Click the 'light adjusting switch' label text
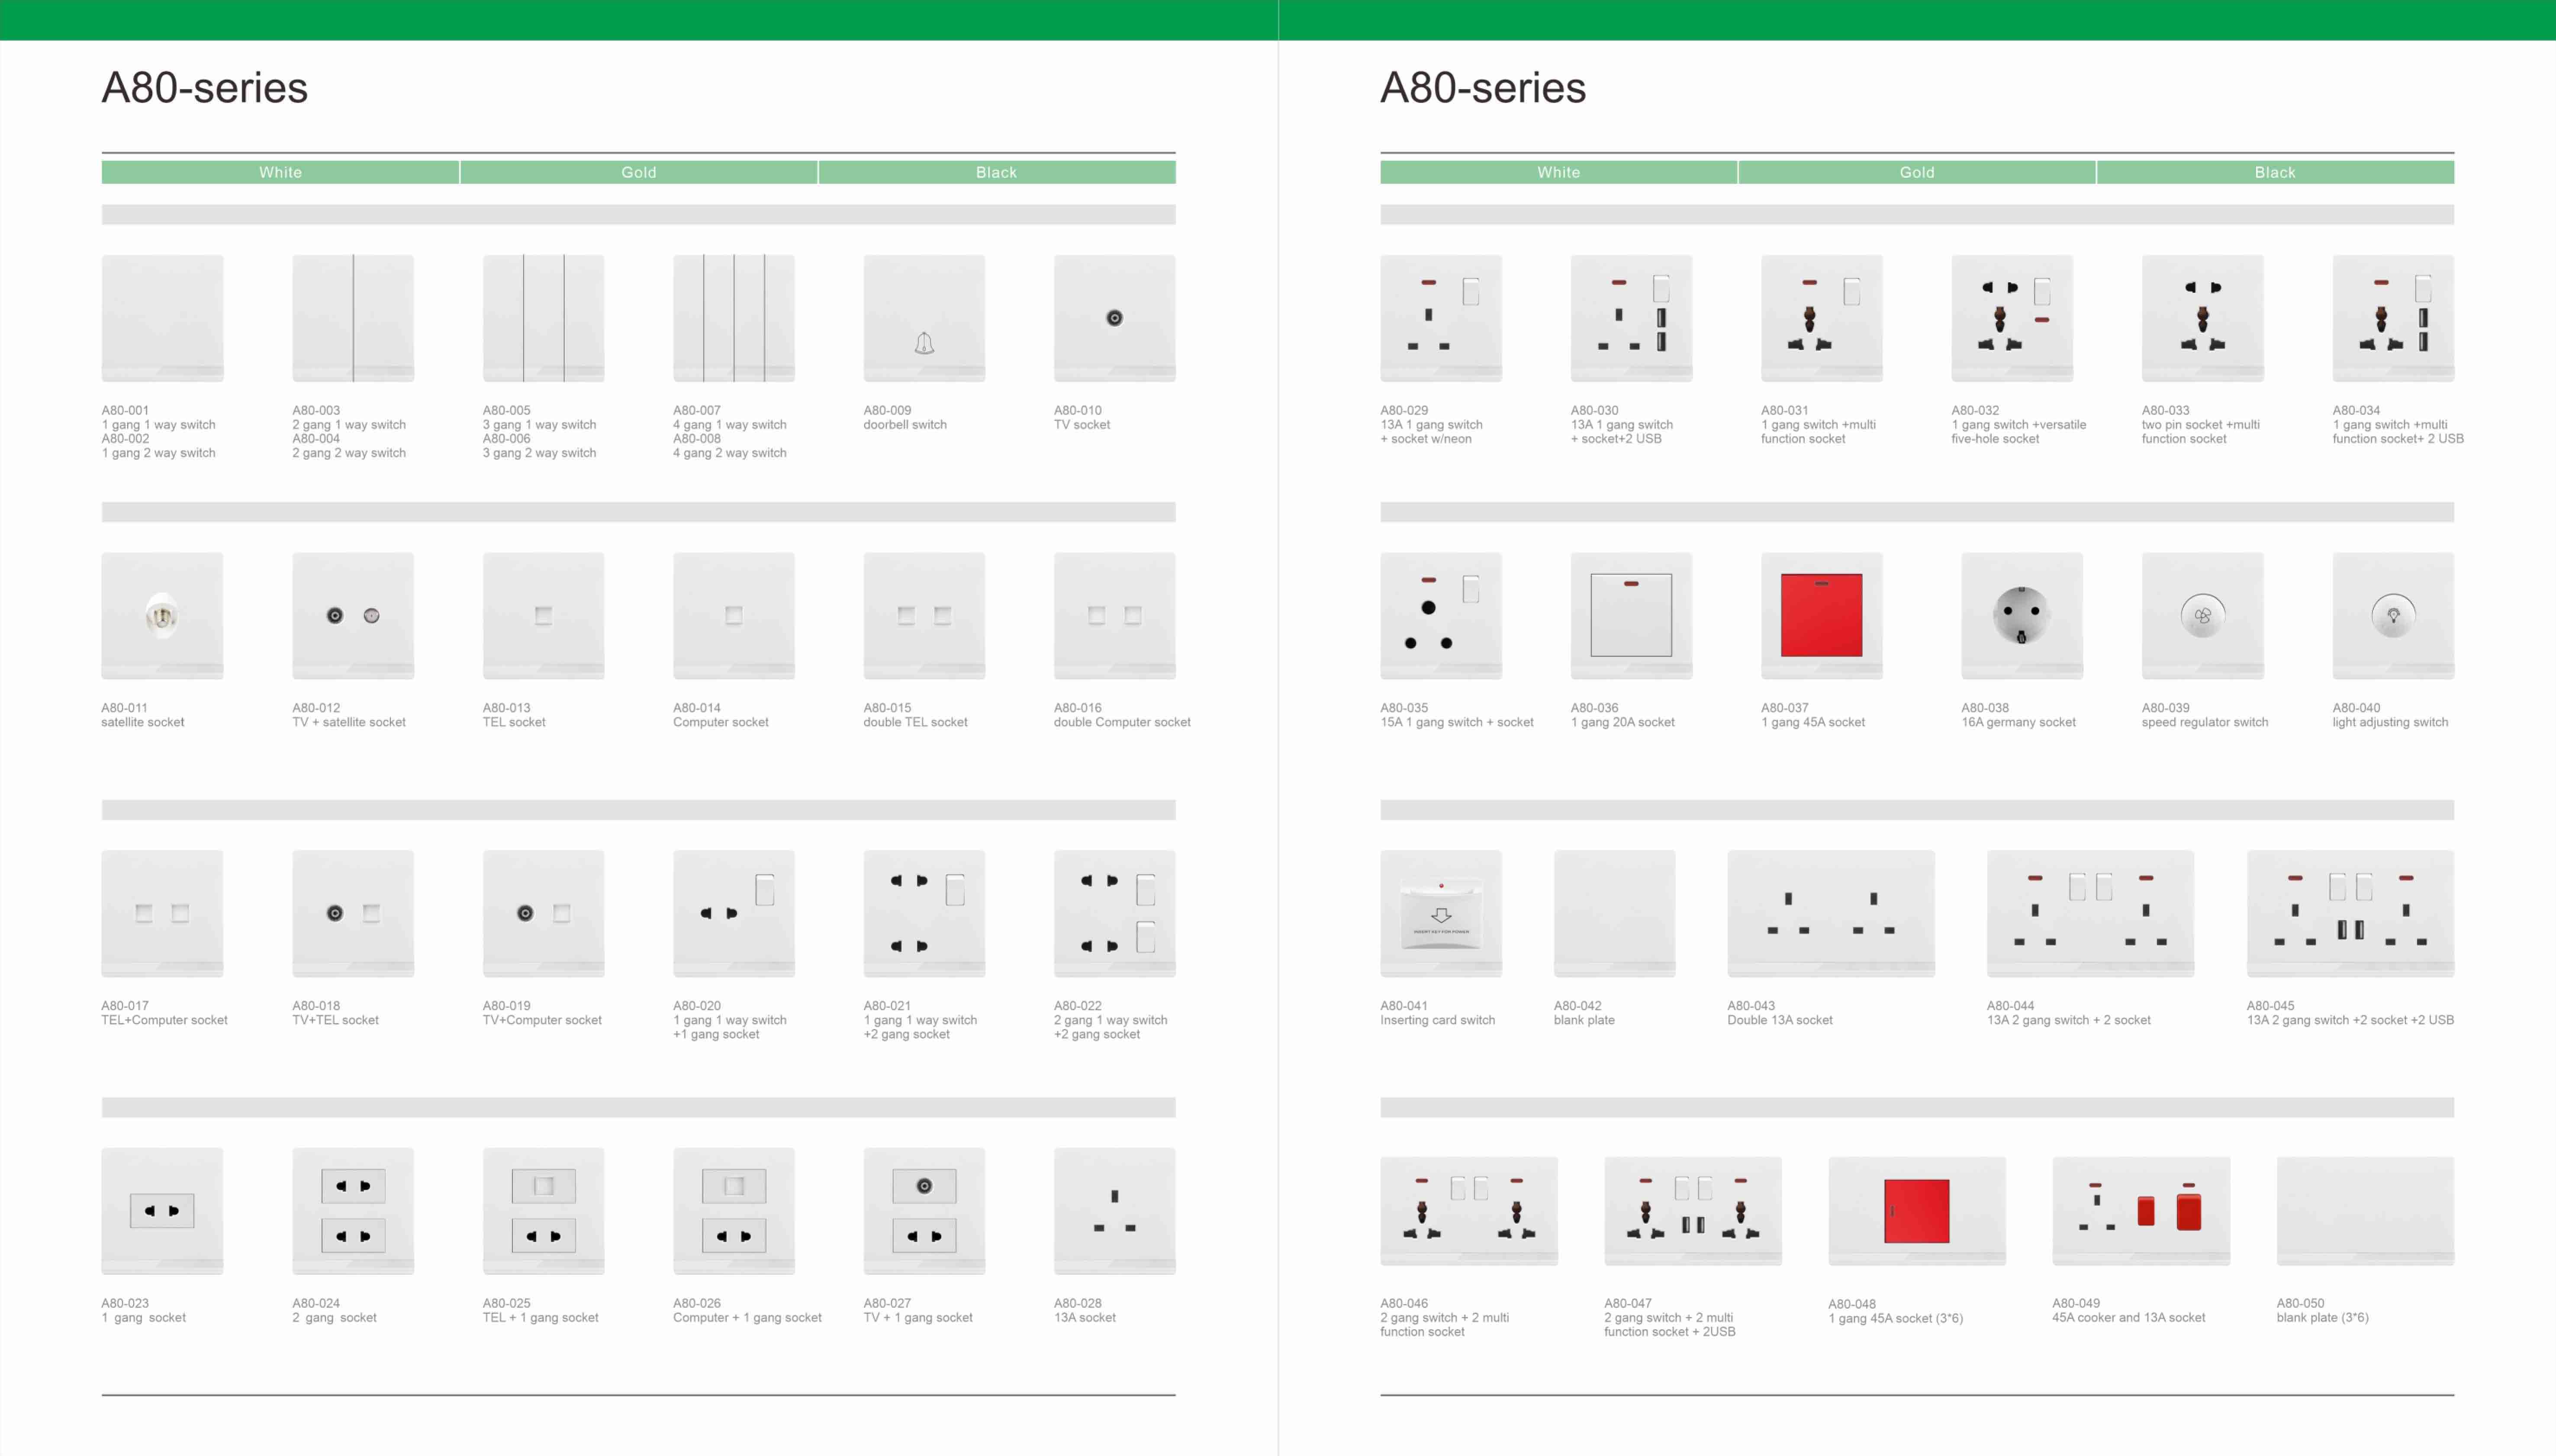Screen dimensions: 2556x1456 [2390, 722]
